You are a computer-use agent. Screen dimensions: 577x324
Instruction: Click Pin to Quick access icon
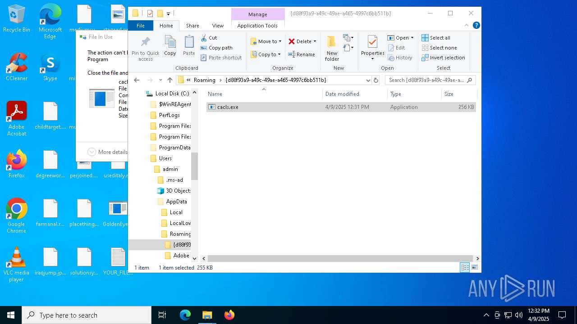pos(145,49)
